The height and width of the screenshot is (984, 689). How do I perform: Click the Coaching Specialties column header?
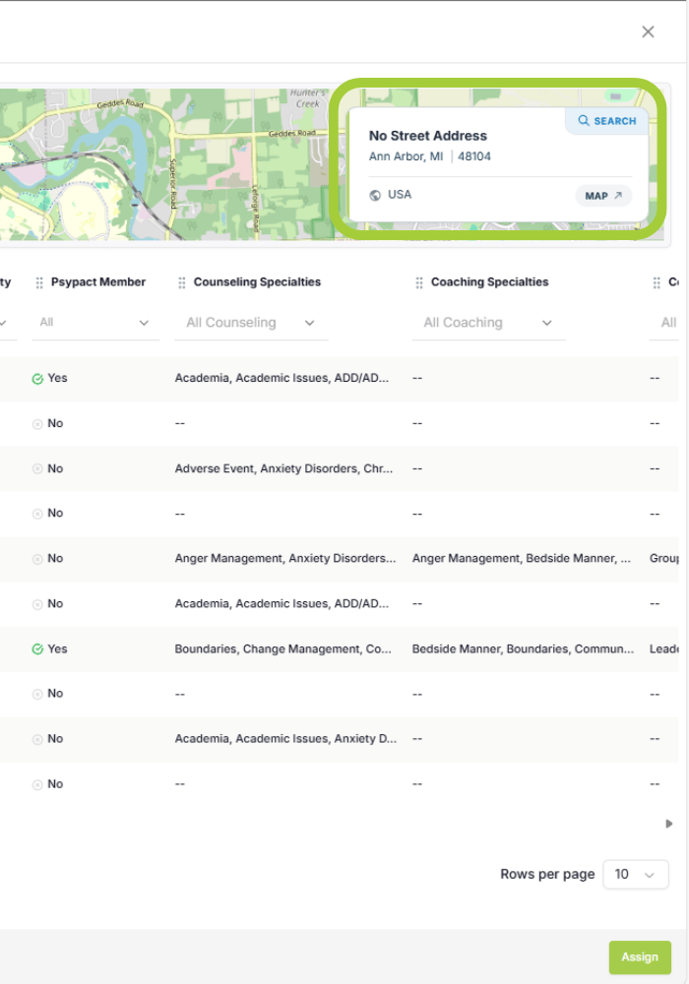point(489,282)
